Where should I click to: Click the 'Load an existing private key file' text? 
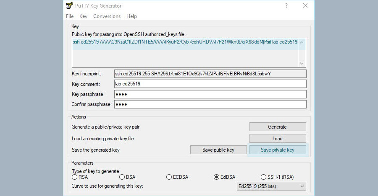point(103,139)
